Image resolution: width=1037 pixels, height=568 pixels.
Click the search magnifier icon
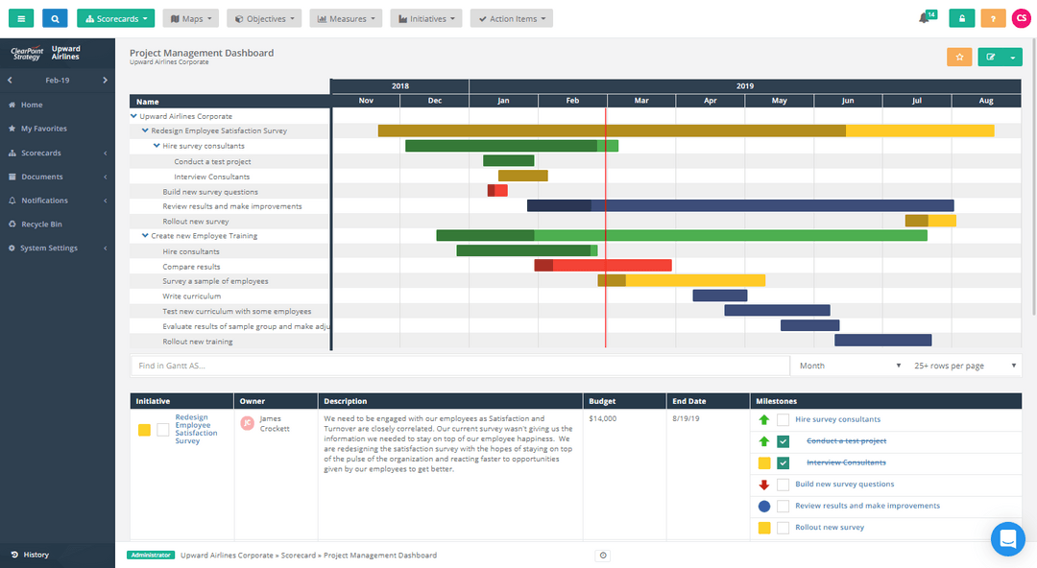pyautogui.click(x=54, y=18)
